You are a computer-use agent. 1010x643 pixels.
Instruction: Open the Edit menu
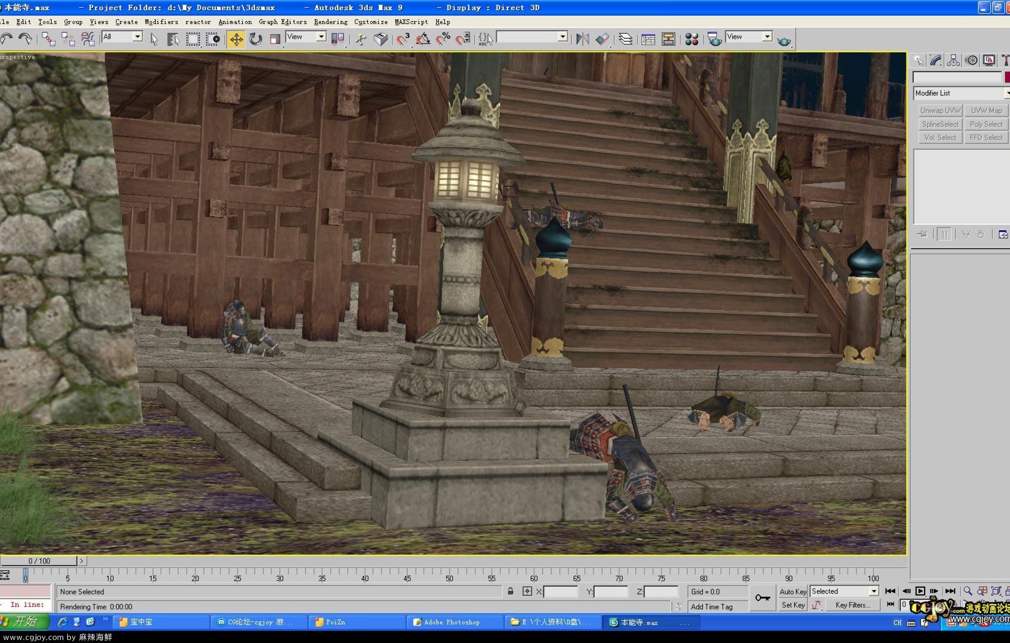pyautogui.click(x=23, y=22)
